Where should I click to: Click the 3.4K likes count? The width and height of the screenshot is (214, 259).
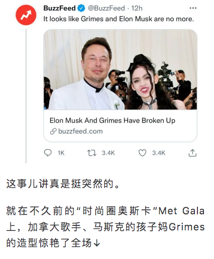coord(159,153)
